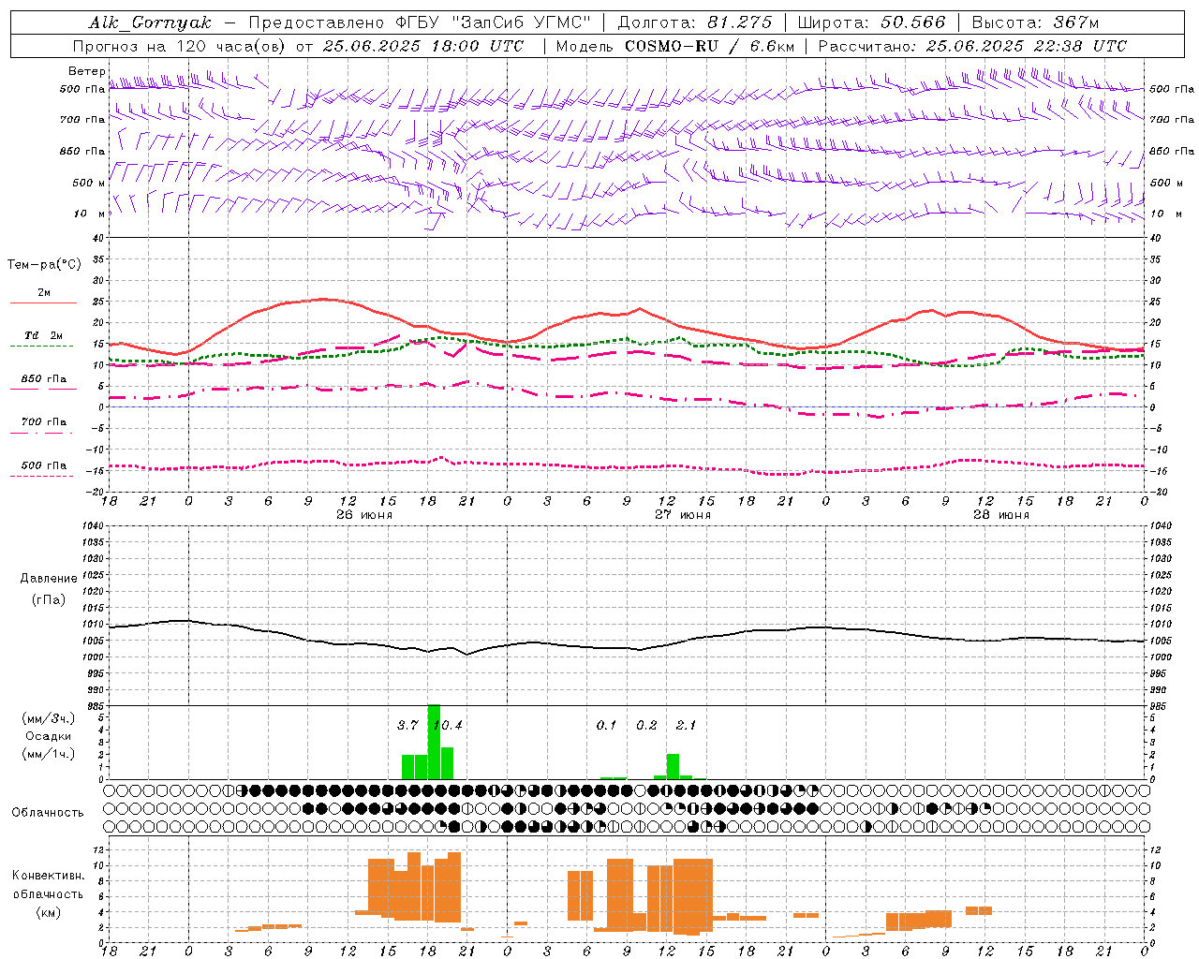The width and height of the screenshot is (1199, 959).
Task: Click the '(гПа)' pressure unit label
Action: [x=49, y=600]
